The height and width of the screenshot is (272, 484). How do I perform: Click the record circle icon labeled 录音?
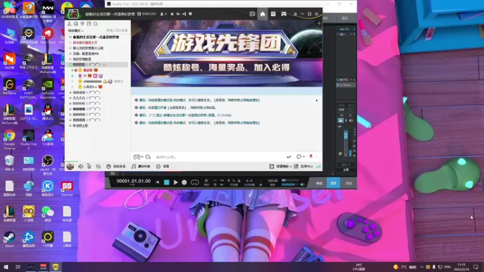[159, 166]
